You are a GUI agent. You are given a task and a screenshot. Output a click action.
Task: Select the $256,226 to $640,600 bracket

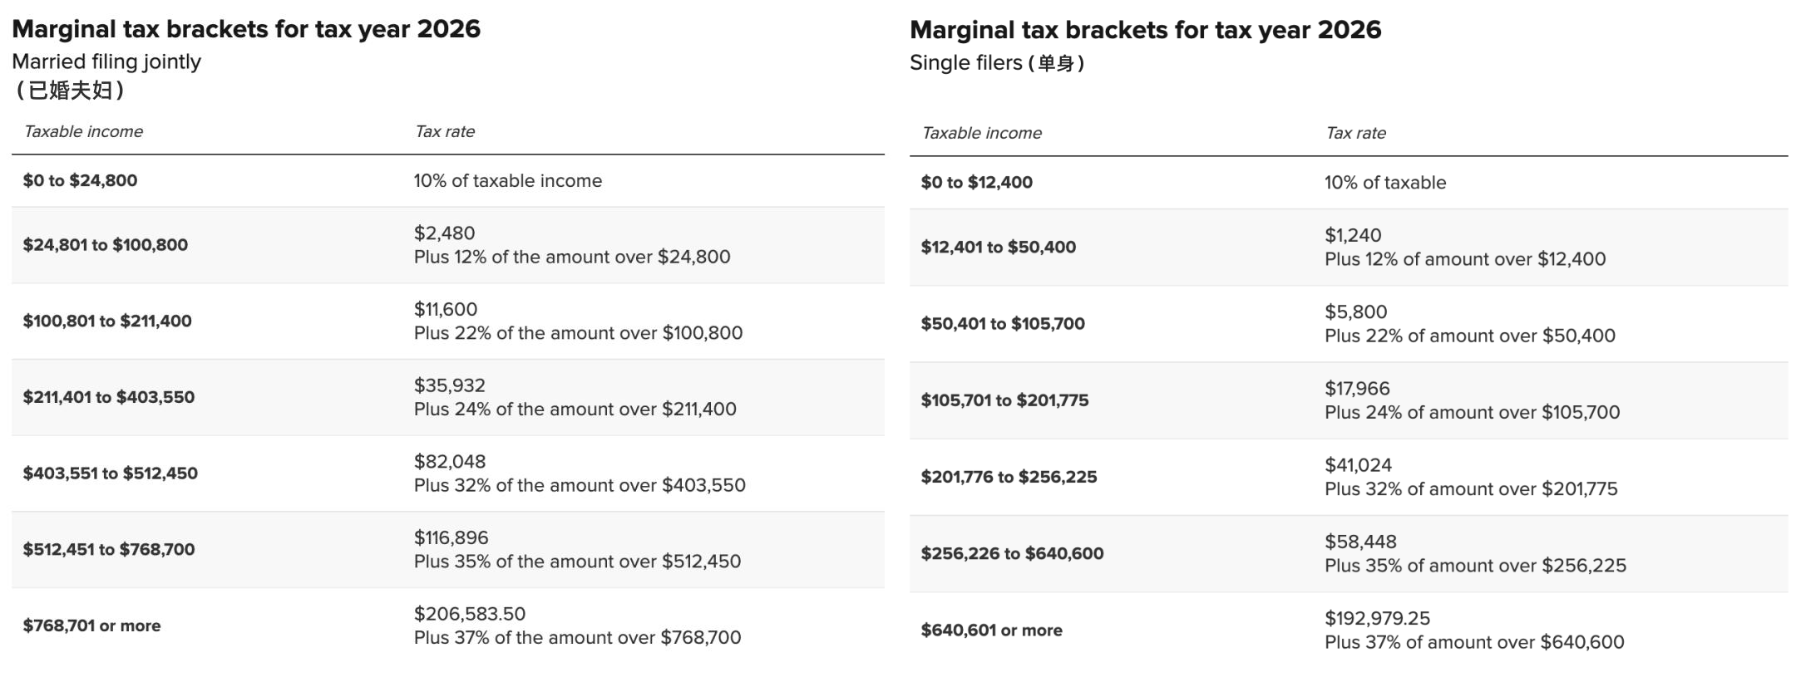tap(1012, 553)
